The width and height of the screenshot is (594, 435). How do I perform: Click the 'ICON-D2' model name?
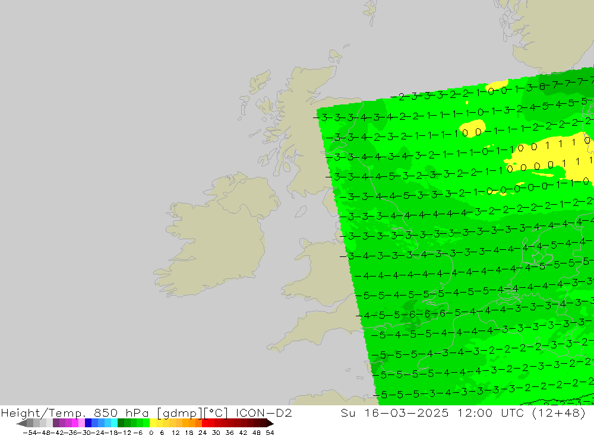coord(264,413)
